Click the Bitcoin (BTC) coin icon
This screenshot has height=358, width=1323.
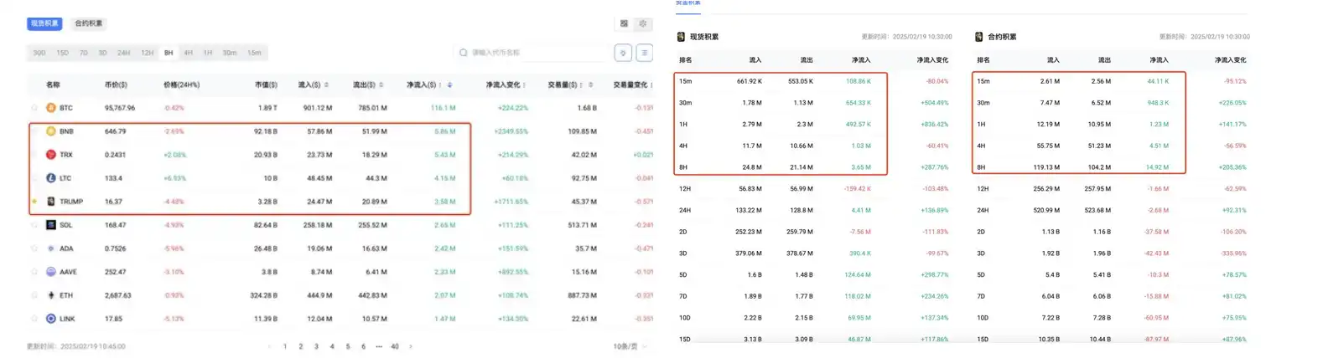50,108
